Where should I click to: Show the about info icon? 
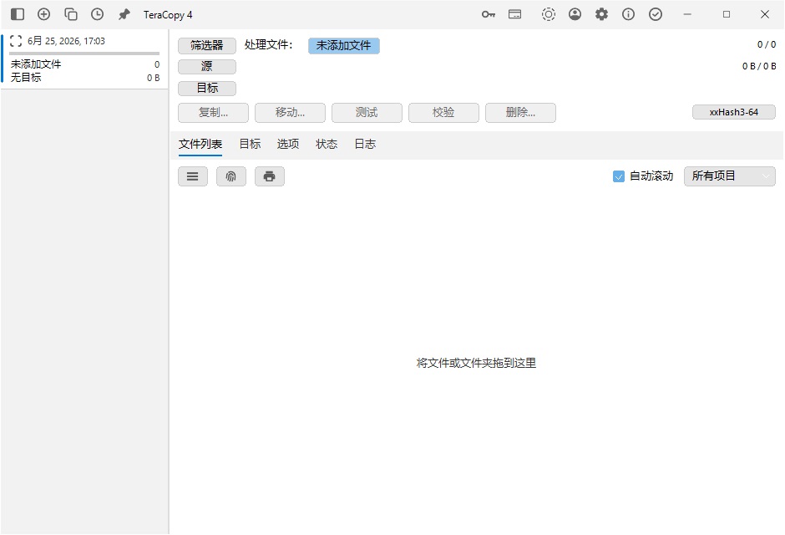628,14
